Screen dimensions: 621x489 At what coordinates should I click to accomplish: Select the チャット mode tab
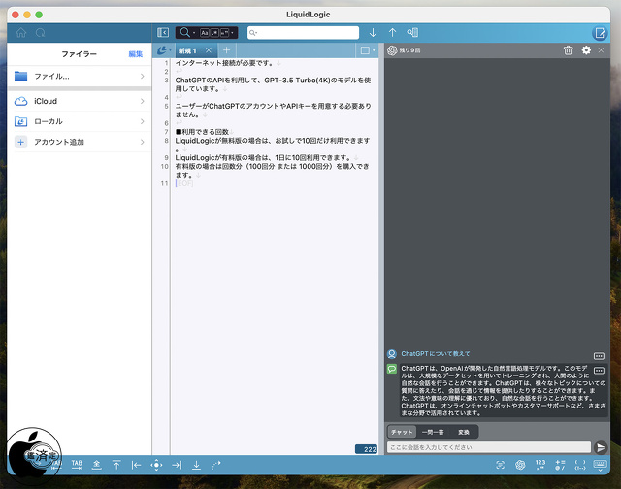[x=402, y=432]
